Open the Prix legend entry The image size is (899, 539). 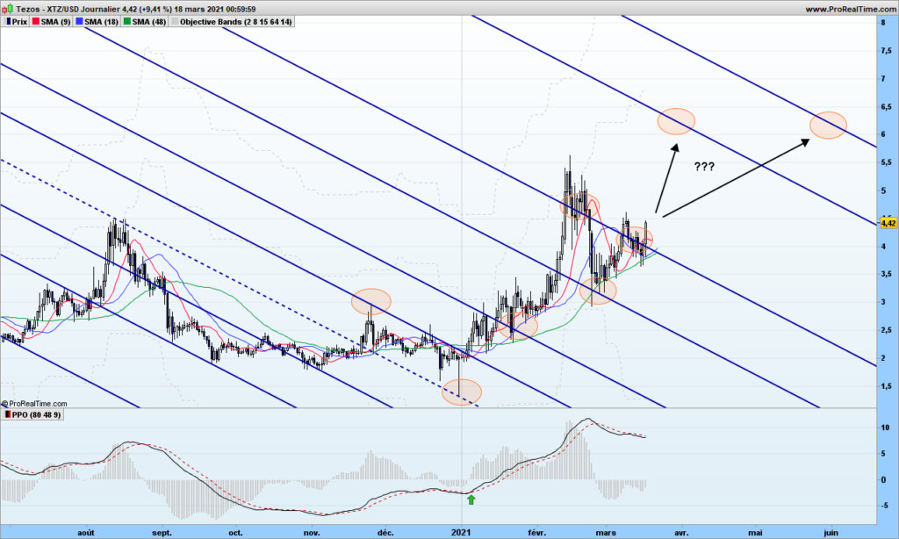coord(19,22)
